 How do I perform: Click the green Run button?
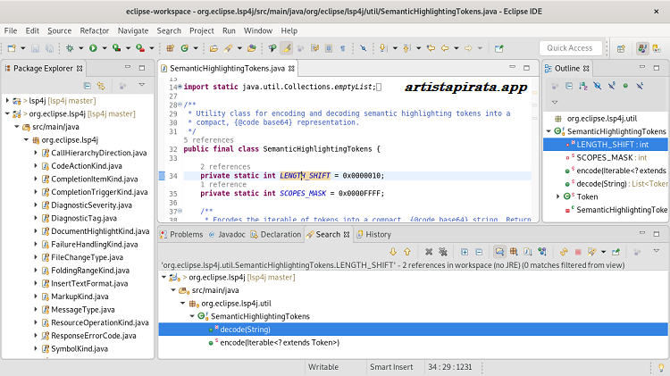[x=93, y=48]
